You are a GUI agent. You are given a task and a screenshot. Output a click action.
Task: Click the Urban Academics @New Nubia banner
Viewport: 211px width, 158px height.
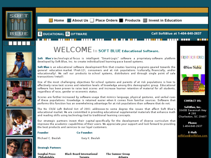point(192,70)
